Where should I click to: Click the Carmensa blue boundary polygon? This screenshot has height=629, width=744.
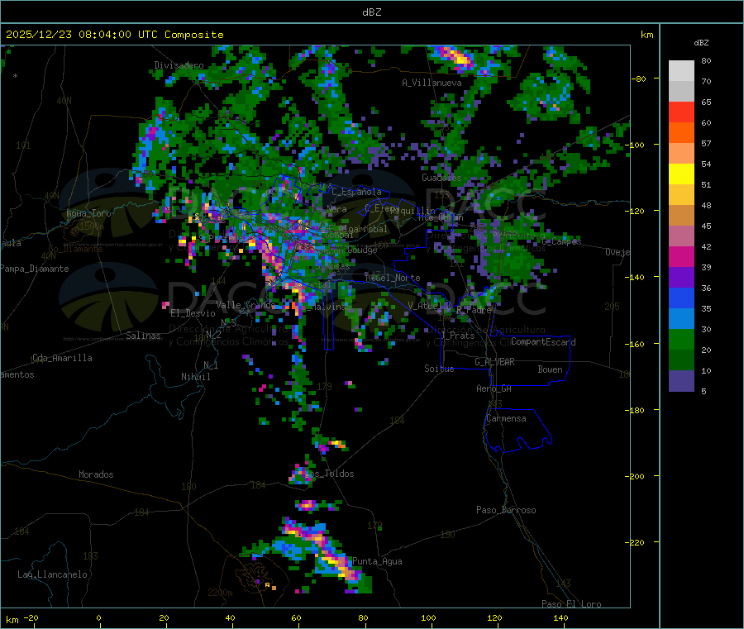pyautogui.click(x=517, y=429)
